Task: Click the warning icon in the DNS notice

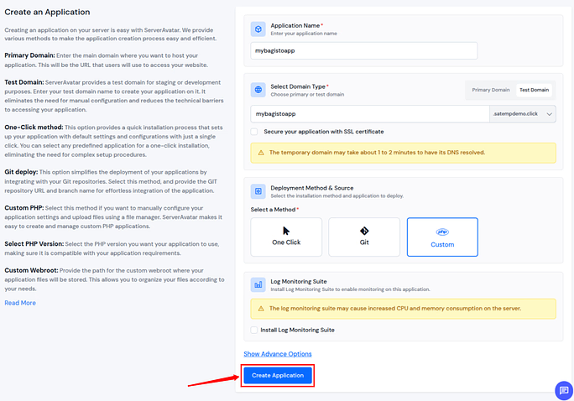Action: (261, 153)
